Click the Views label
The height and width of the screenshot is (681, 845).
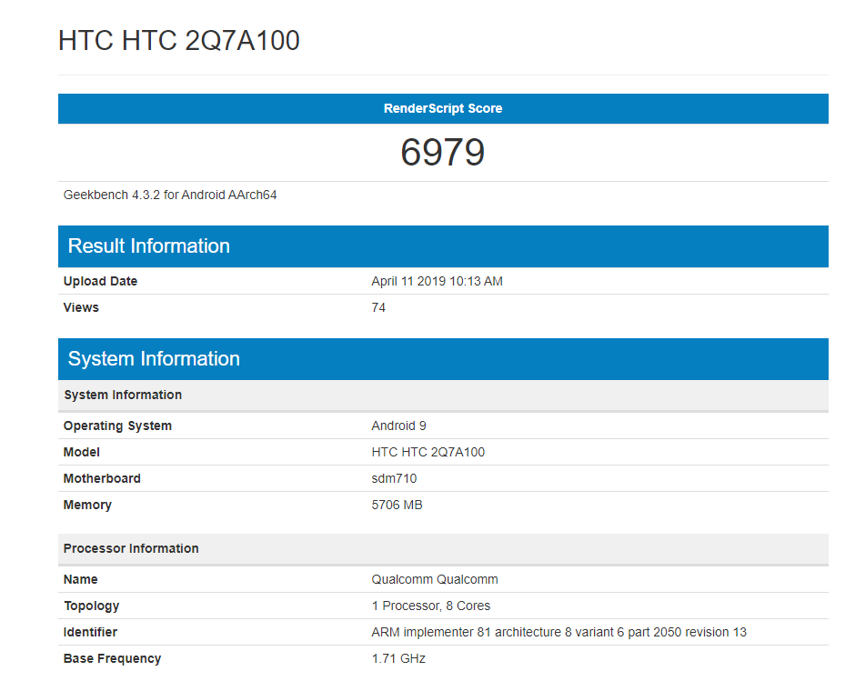coord(81,307)
